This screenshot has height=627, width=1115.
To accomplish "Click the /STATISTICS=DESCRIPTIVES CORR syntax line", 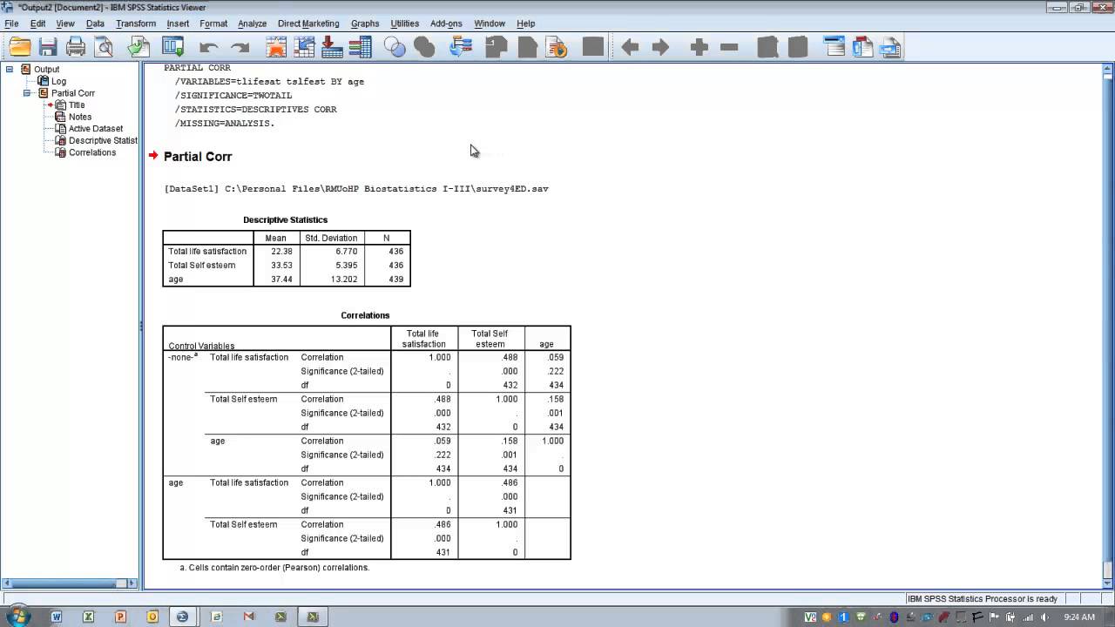I will point(256,110).
